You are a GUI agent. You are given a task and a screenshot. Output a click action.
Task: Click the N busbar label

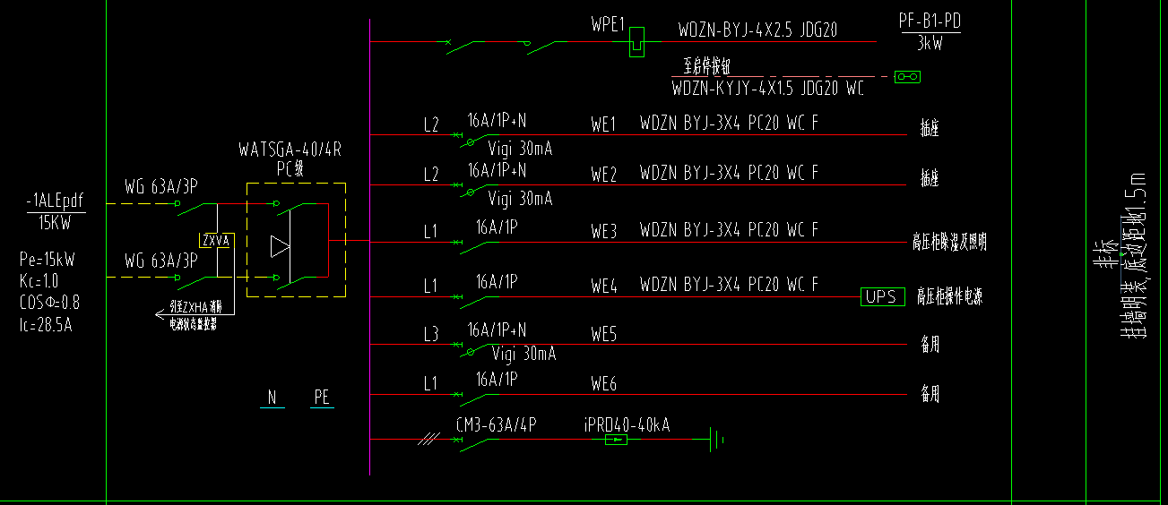click(273, 398)
